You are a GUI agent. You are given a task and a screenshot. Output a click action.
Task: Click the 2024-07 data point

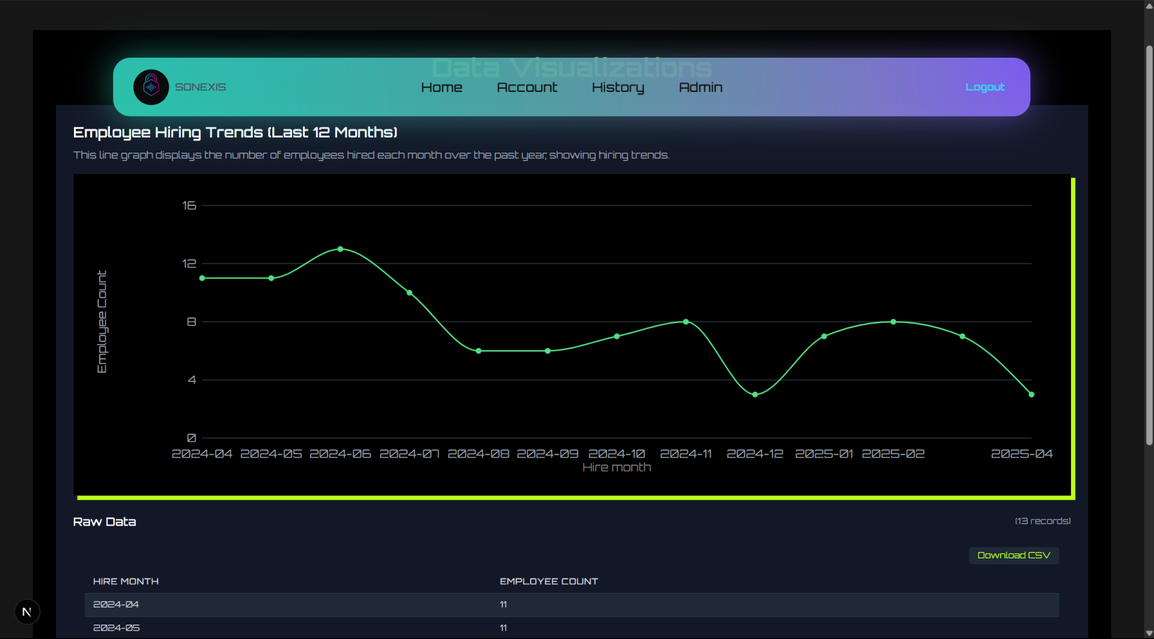[x=409, y=292]
